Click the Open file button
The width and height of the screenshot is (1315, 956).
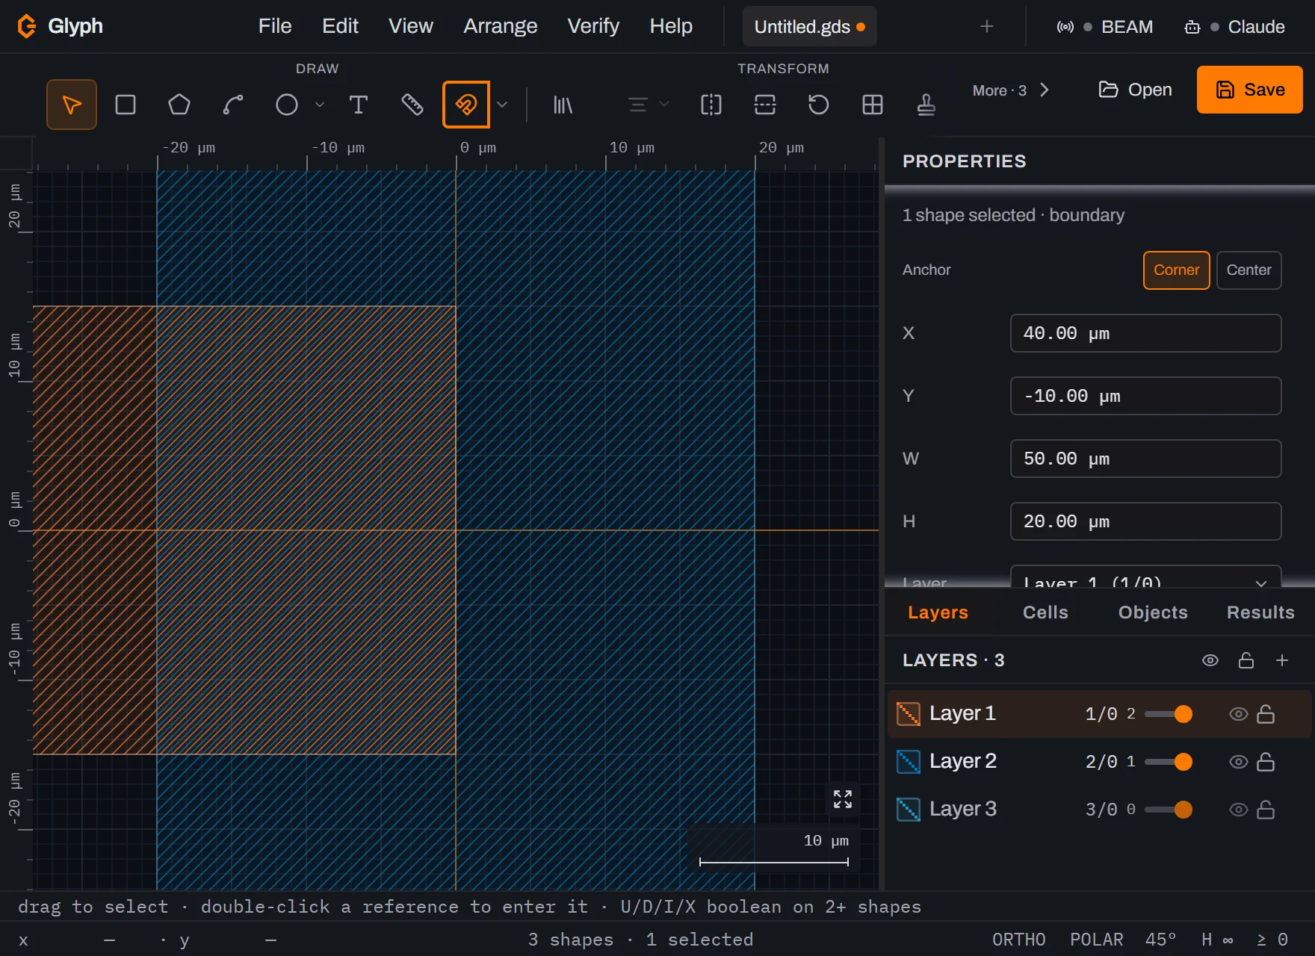(x=1135, y=90)
